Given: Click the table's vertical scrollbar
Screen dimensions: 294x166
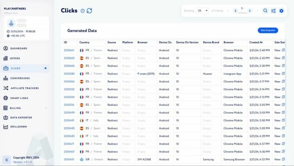Looking at the screenshot, I should click(286, 82).
